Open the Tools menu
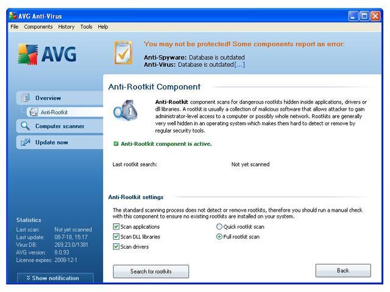This screenshot has height=292, width=390. pos(87,27)
